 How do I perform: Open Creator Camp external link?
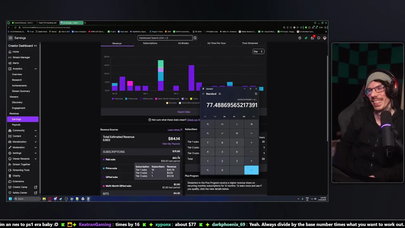[x=22, y=187]
